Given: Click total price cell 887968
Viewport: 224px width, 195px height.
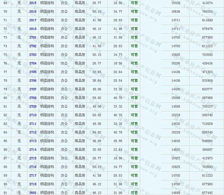Looking at the screenshot, I should (207, 98).
